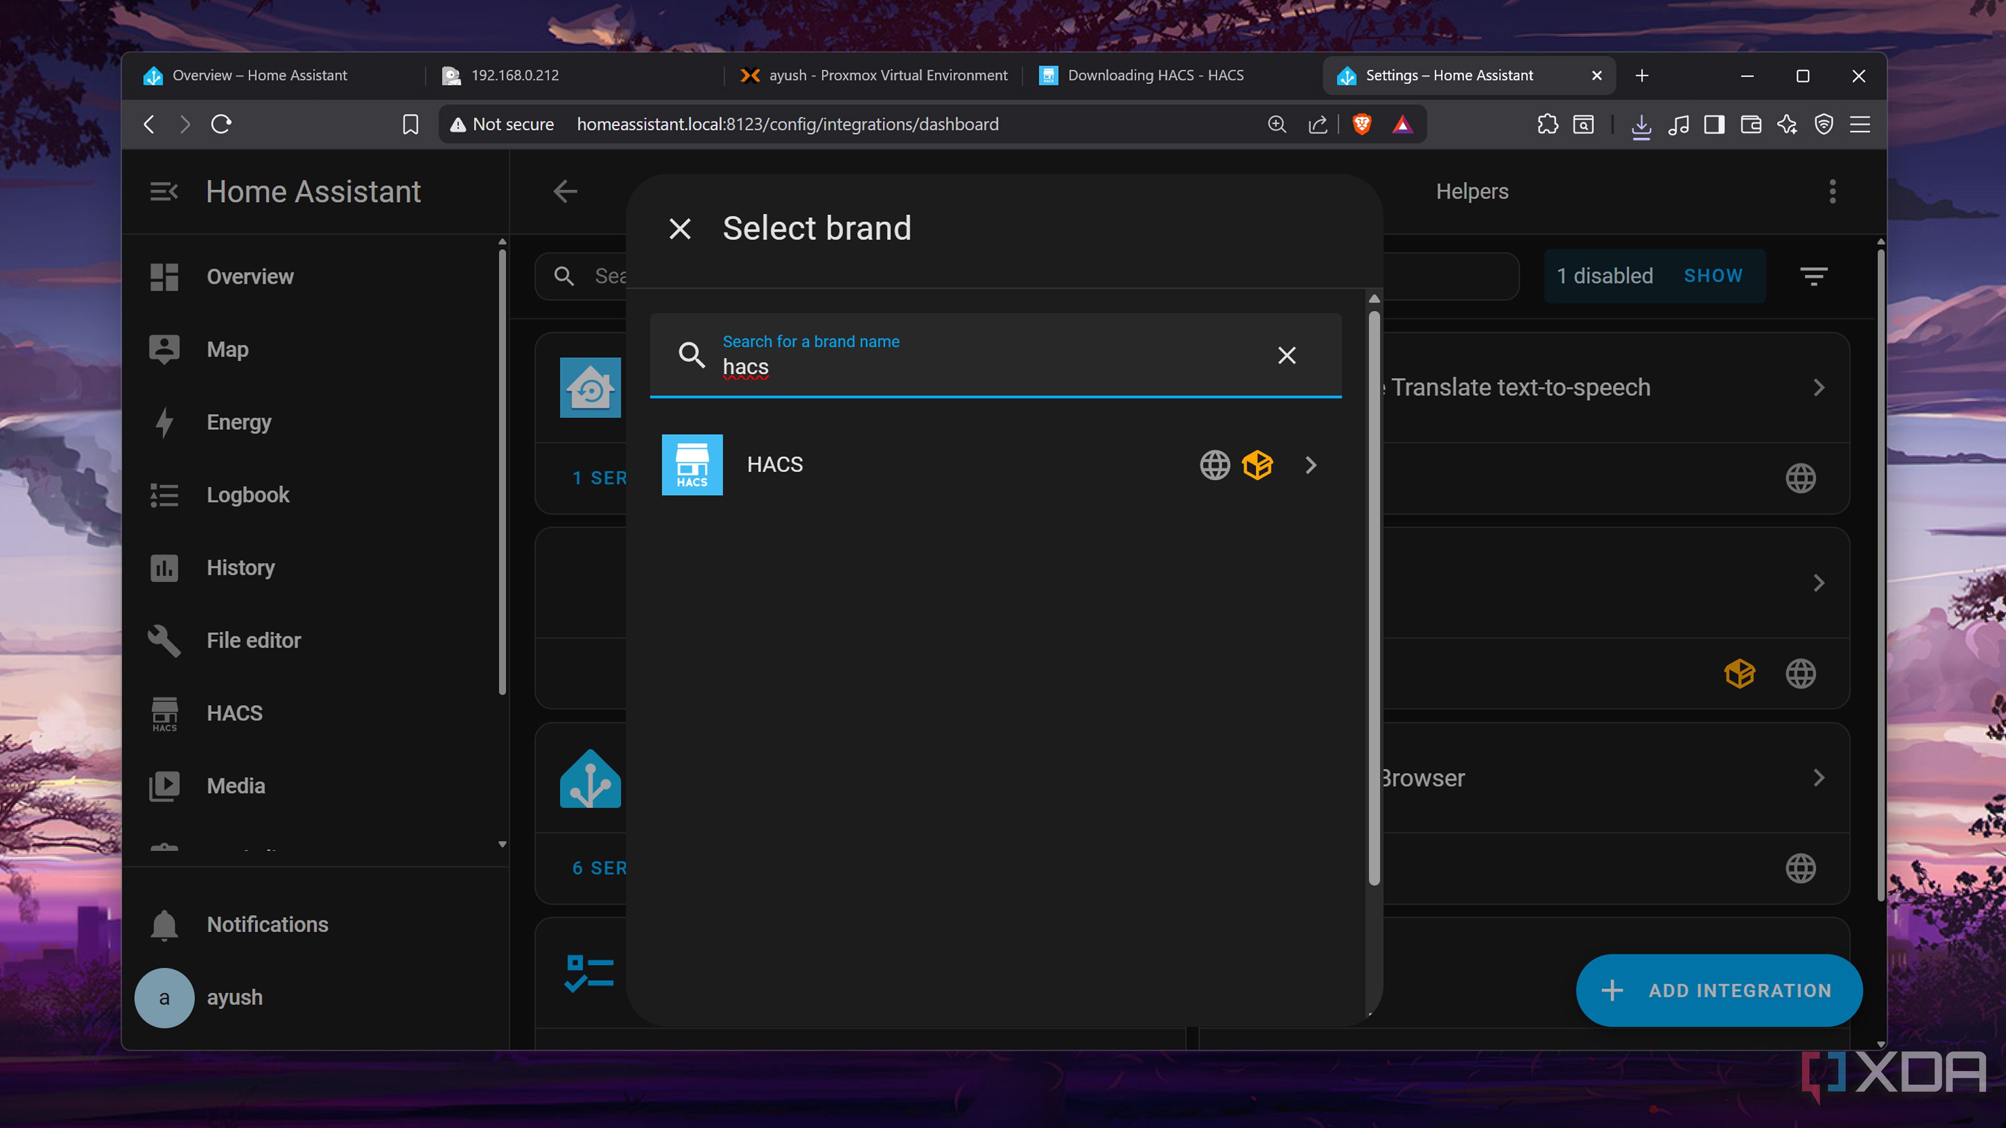Click the dialog vertical scrollbar
2006x1128 pixels.
coord(1374,598)
